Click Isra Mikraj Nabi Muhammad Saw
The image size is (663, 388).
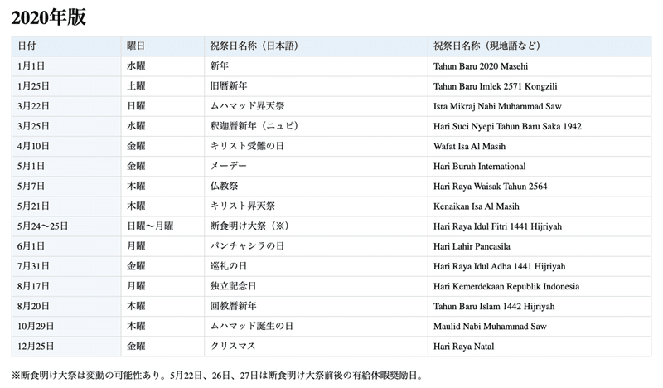497,106
